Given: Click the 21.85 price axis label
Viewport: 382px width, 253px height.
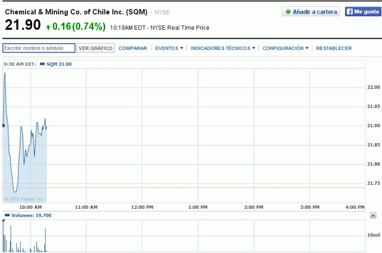Looking at the screenshot, I should click(x=374, y=145).
